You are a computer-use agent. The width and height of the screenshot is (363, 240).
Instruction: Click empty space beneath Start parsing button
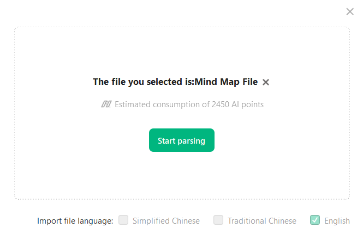click(x=181, y=174)
